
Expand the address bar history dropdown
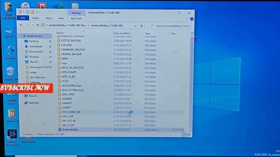click(135, 26)
